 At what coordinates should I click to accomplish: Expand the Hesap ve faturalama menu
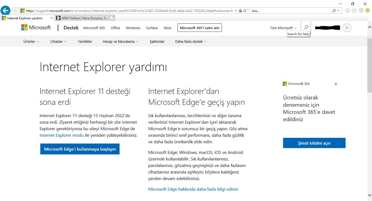121,42
